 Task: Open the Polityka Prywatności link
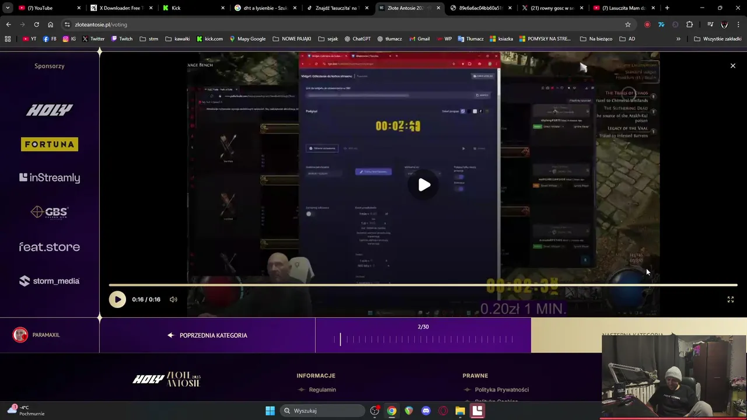(502, 390)
